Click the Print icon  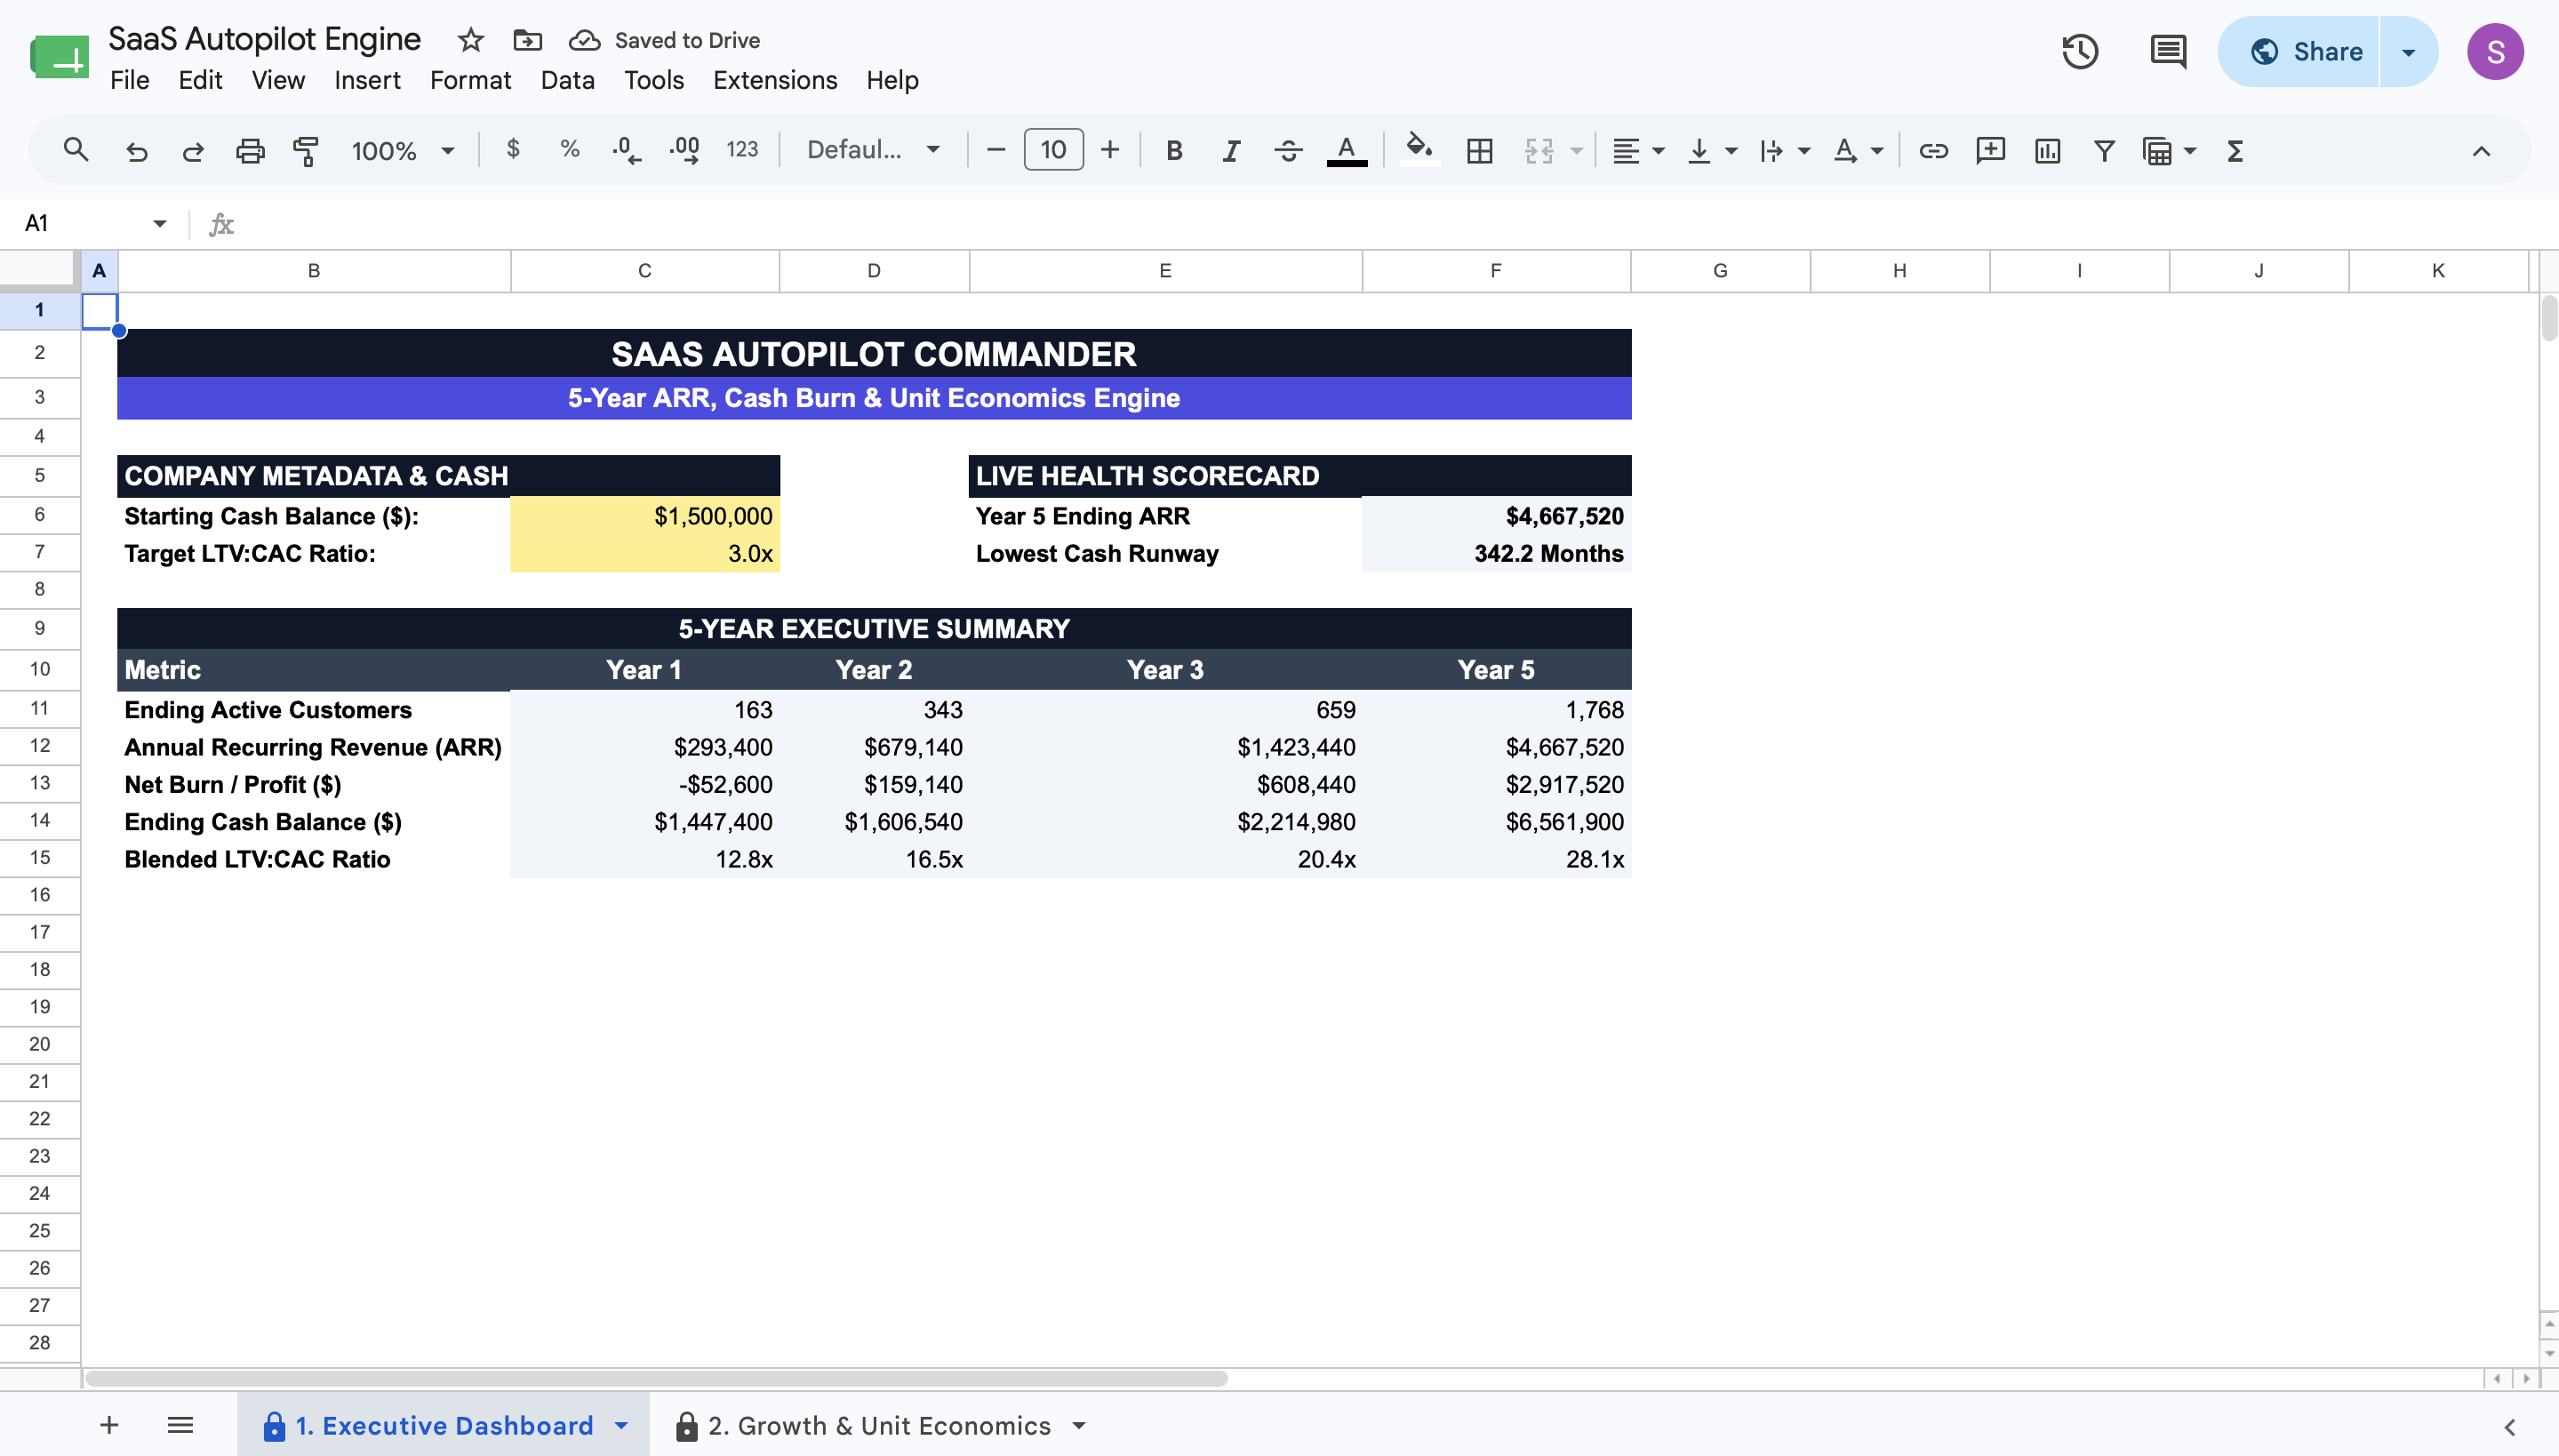coord(250,150)
